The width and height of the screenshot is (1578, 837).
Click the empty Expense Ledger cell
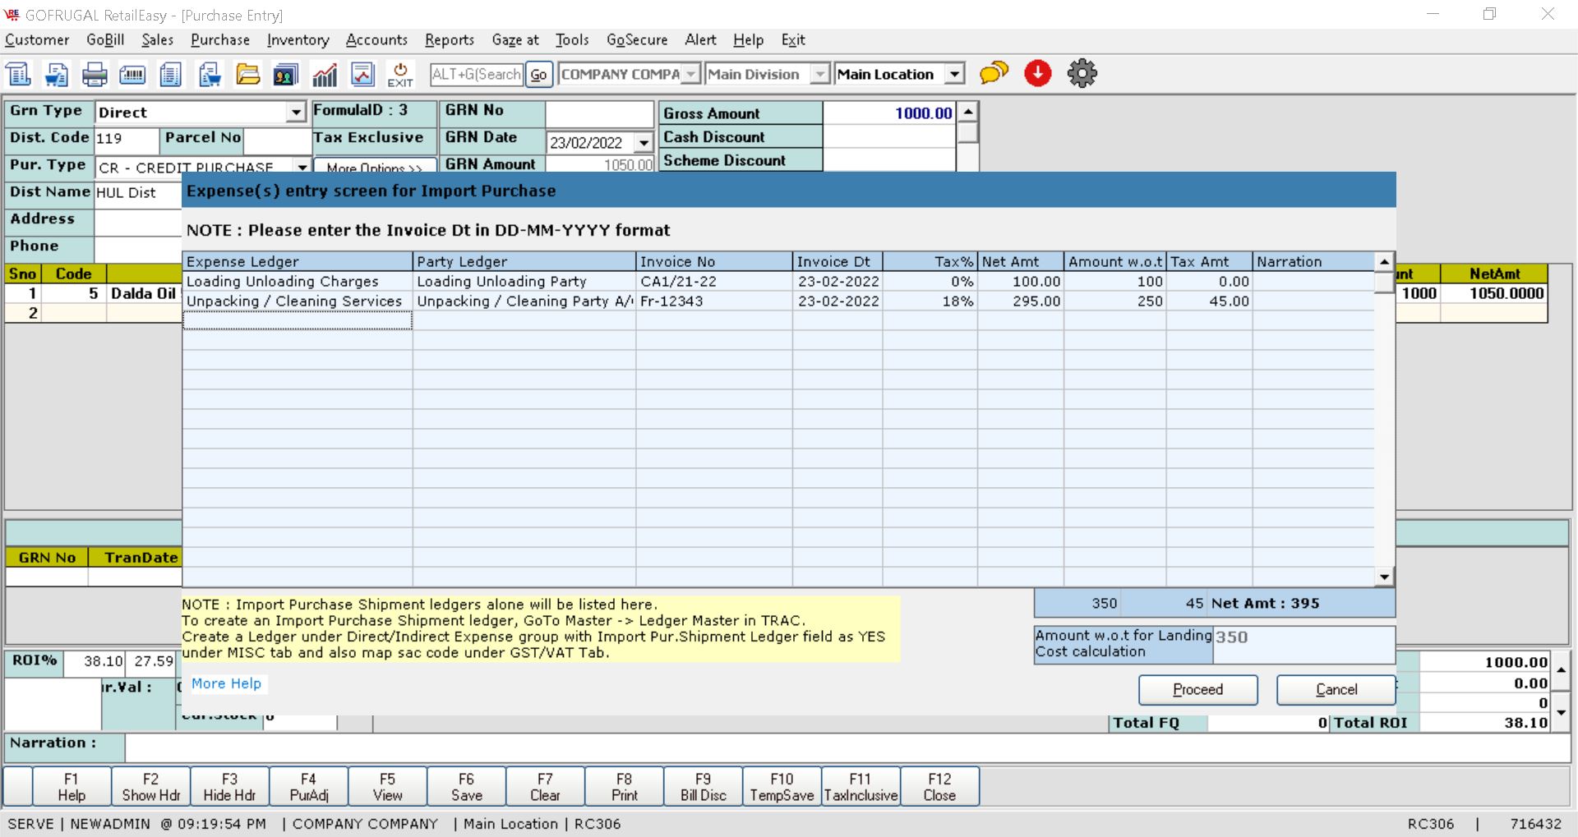click(x=297, y=321)
